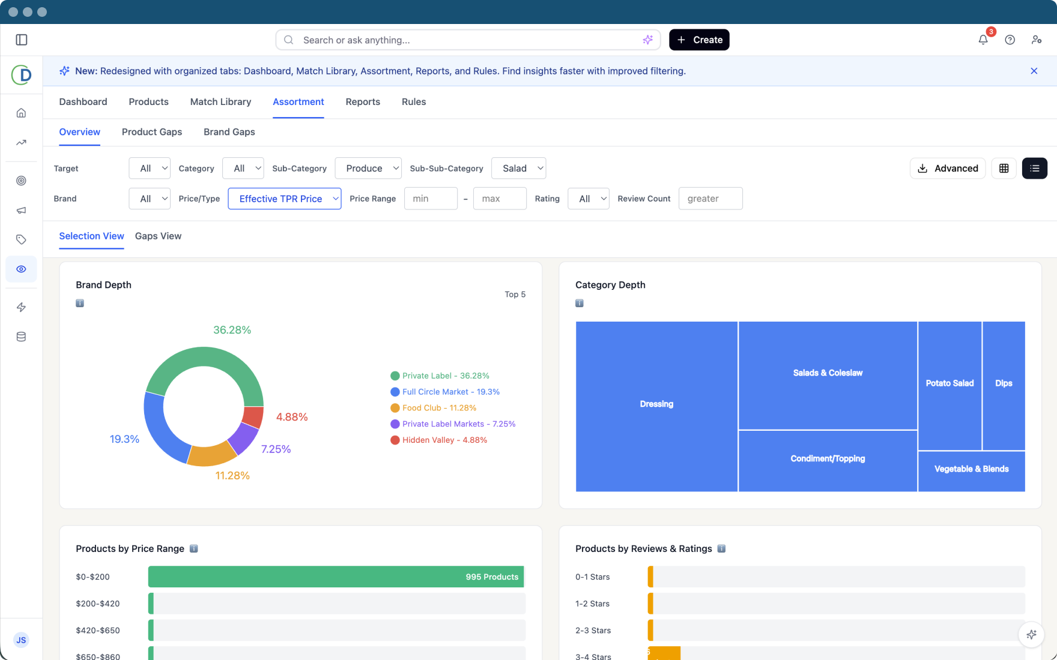Click the Create button

coord(699,40)
